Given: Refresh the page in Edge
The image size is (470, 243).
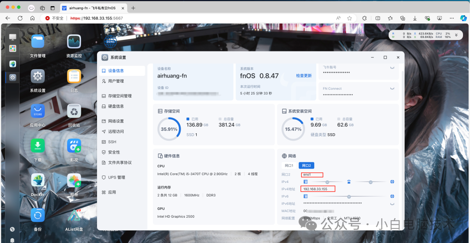Looking at the screenshot, I should (x=20, y=18).
